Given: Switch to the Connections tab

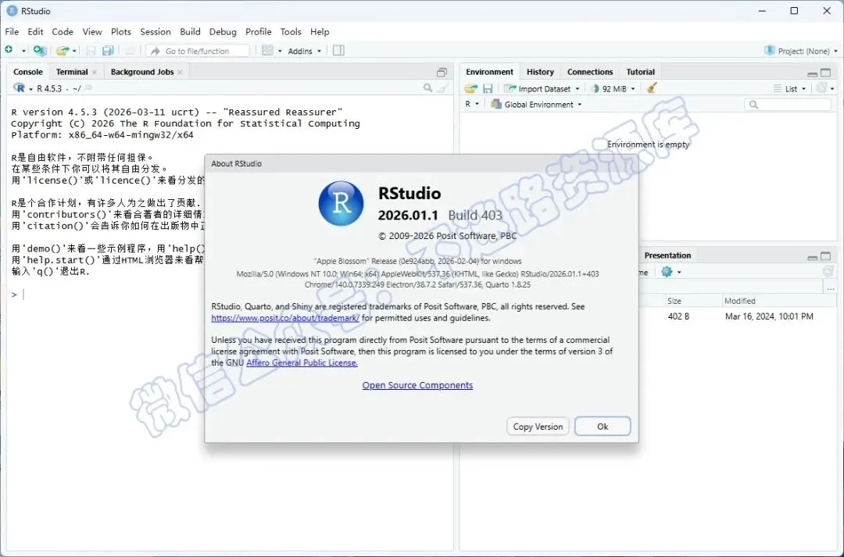Looking at the screenshot, I should click(590, 72).
